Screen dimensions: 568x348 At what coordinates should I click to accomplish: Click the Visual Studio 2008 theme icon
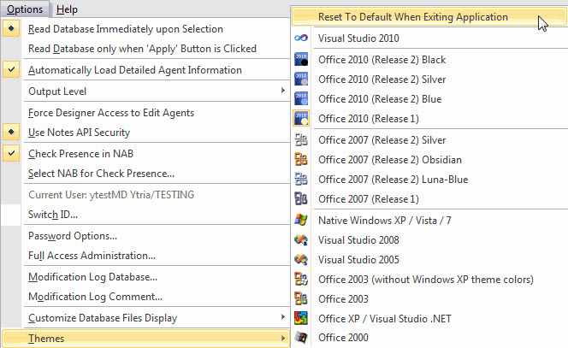[x=301, y=239]
